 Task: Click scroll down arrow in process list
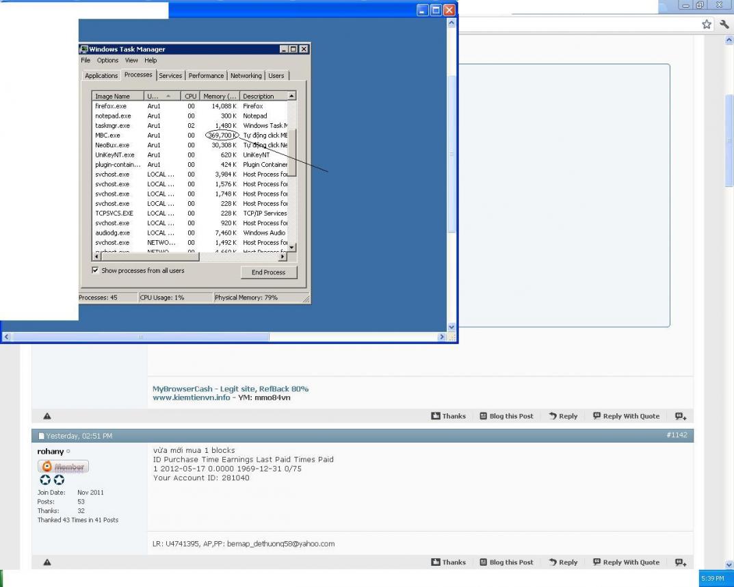[291, 247]
